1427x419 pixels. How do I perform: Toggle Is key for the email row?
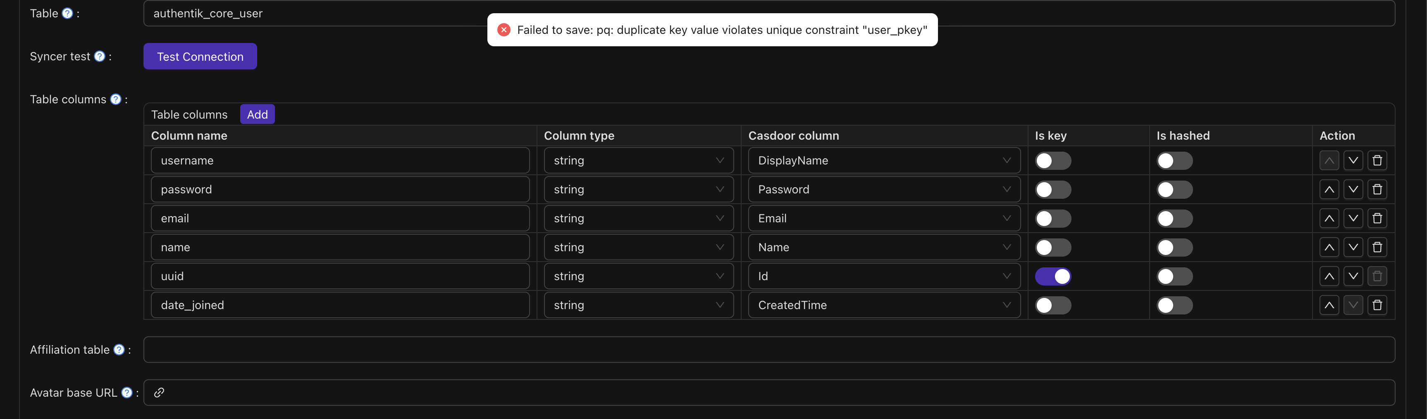(1052, 218)
